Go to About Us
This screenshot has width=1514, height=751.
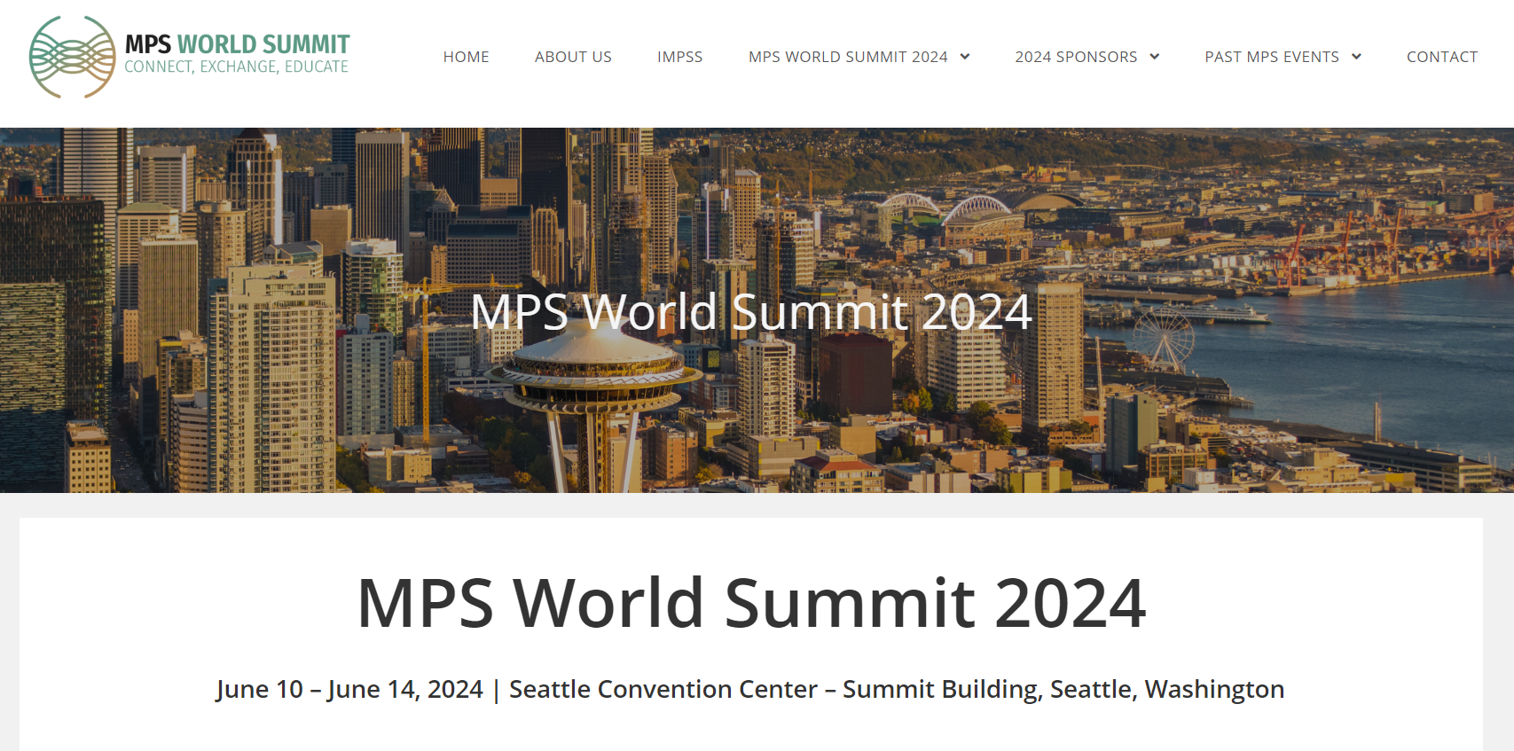[573, 57]
